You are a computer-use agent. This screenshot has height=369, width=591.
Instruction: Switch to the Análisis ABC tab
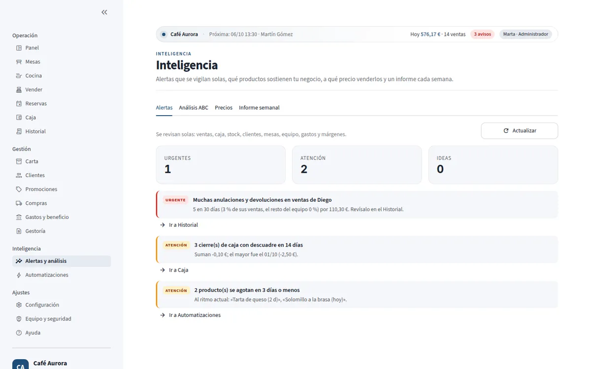click(x=194, y=108)
